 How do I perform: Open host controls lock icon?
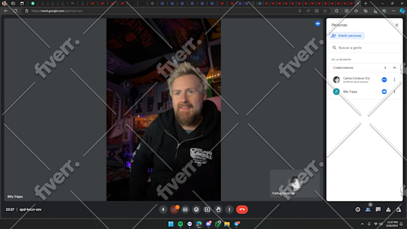pyautogui.click(x=399, y=209)
